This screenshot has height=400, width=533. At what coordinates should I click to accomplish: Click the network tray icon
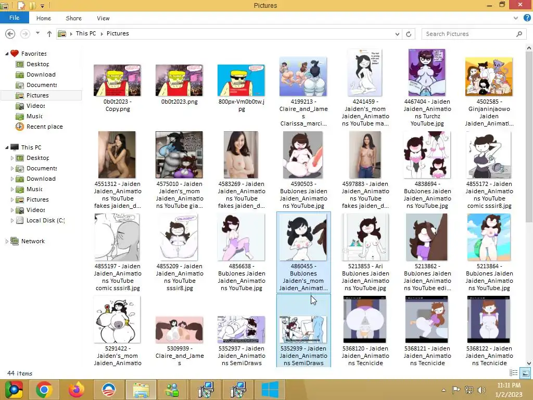click(469, 390)
